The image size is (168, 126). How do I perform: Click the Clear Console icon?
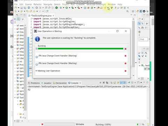tap(111, 83)
